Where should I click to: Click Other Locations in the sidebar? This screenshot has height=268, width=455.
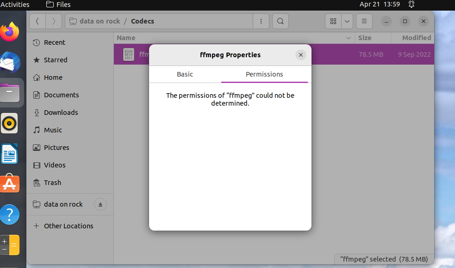(x=69, y=226)
